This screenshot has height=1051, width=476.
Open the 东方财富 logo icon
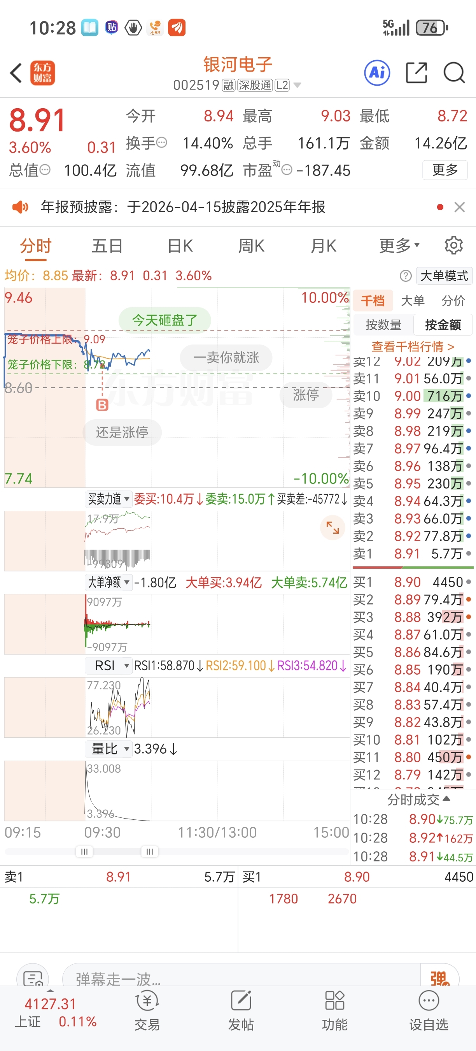(43, 73)
